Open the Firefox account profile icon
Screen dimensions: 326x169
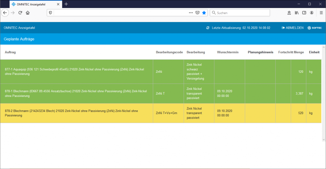312,13
